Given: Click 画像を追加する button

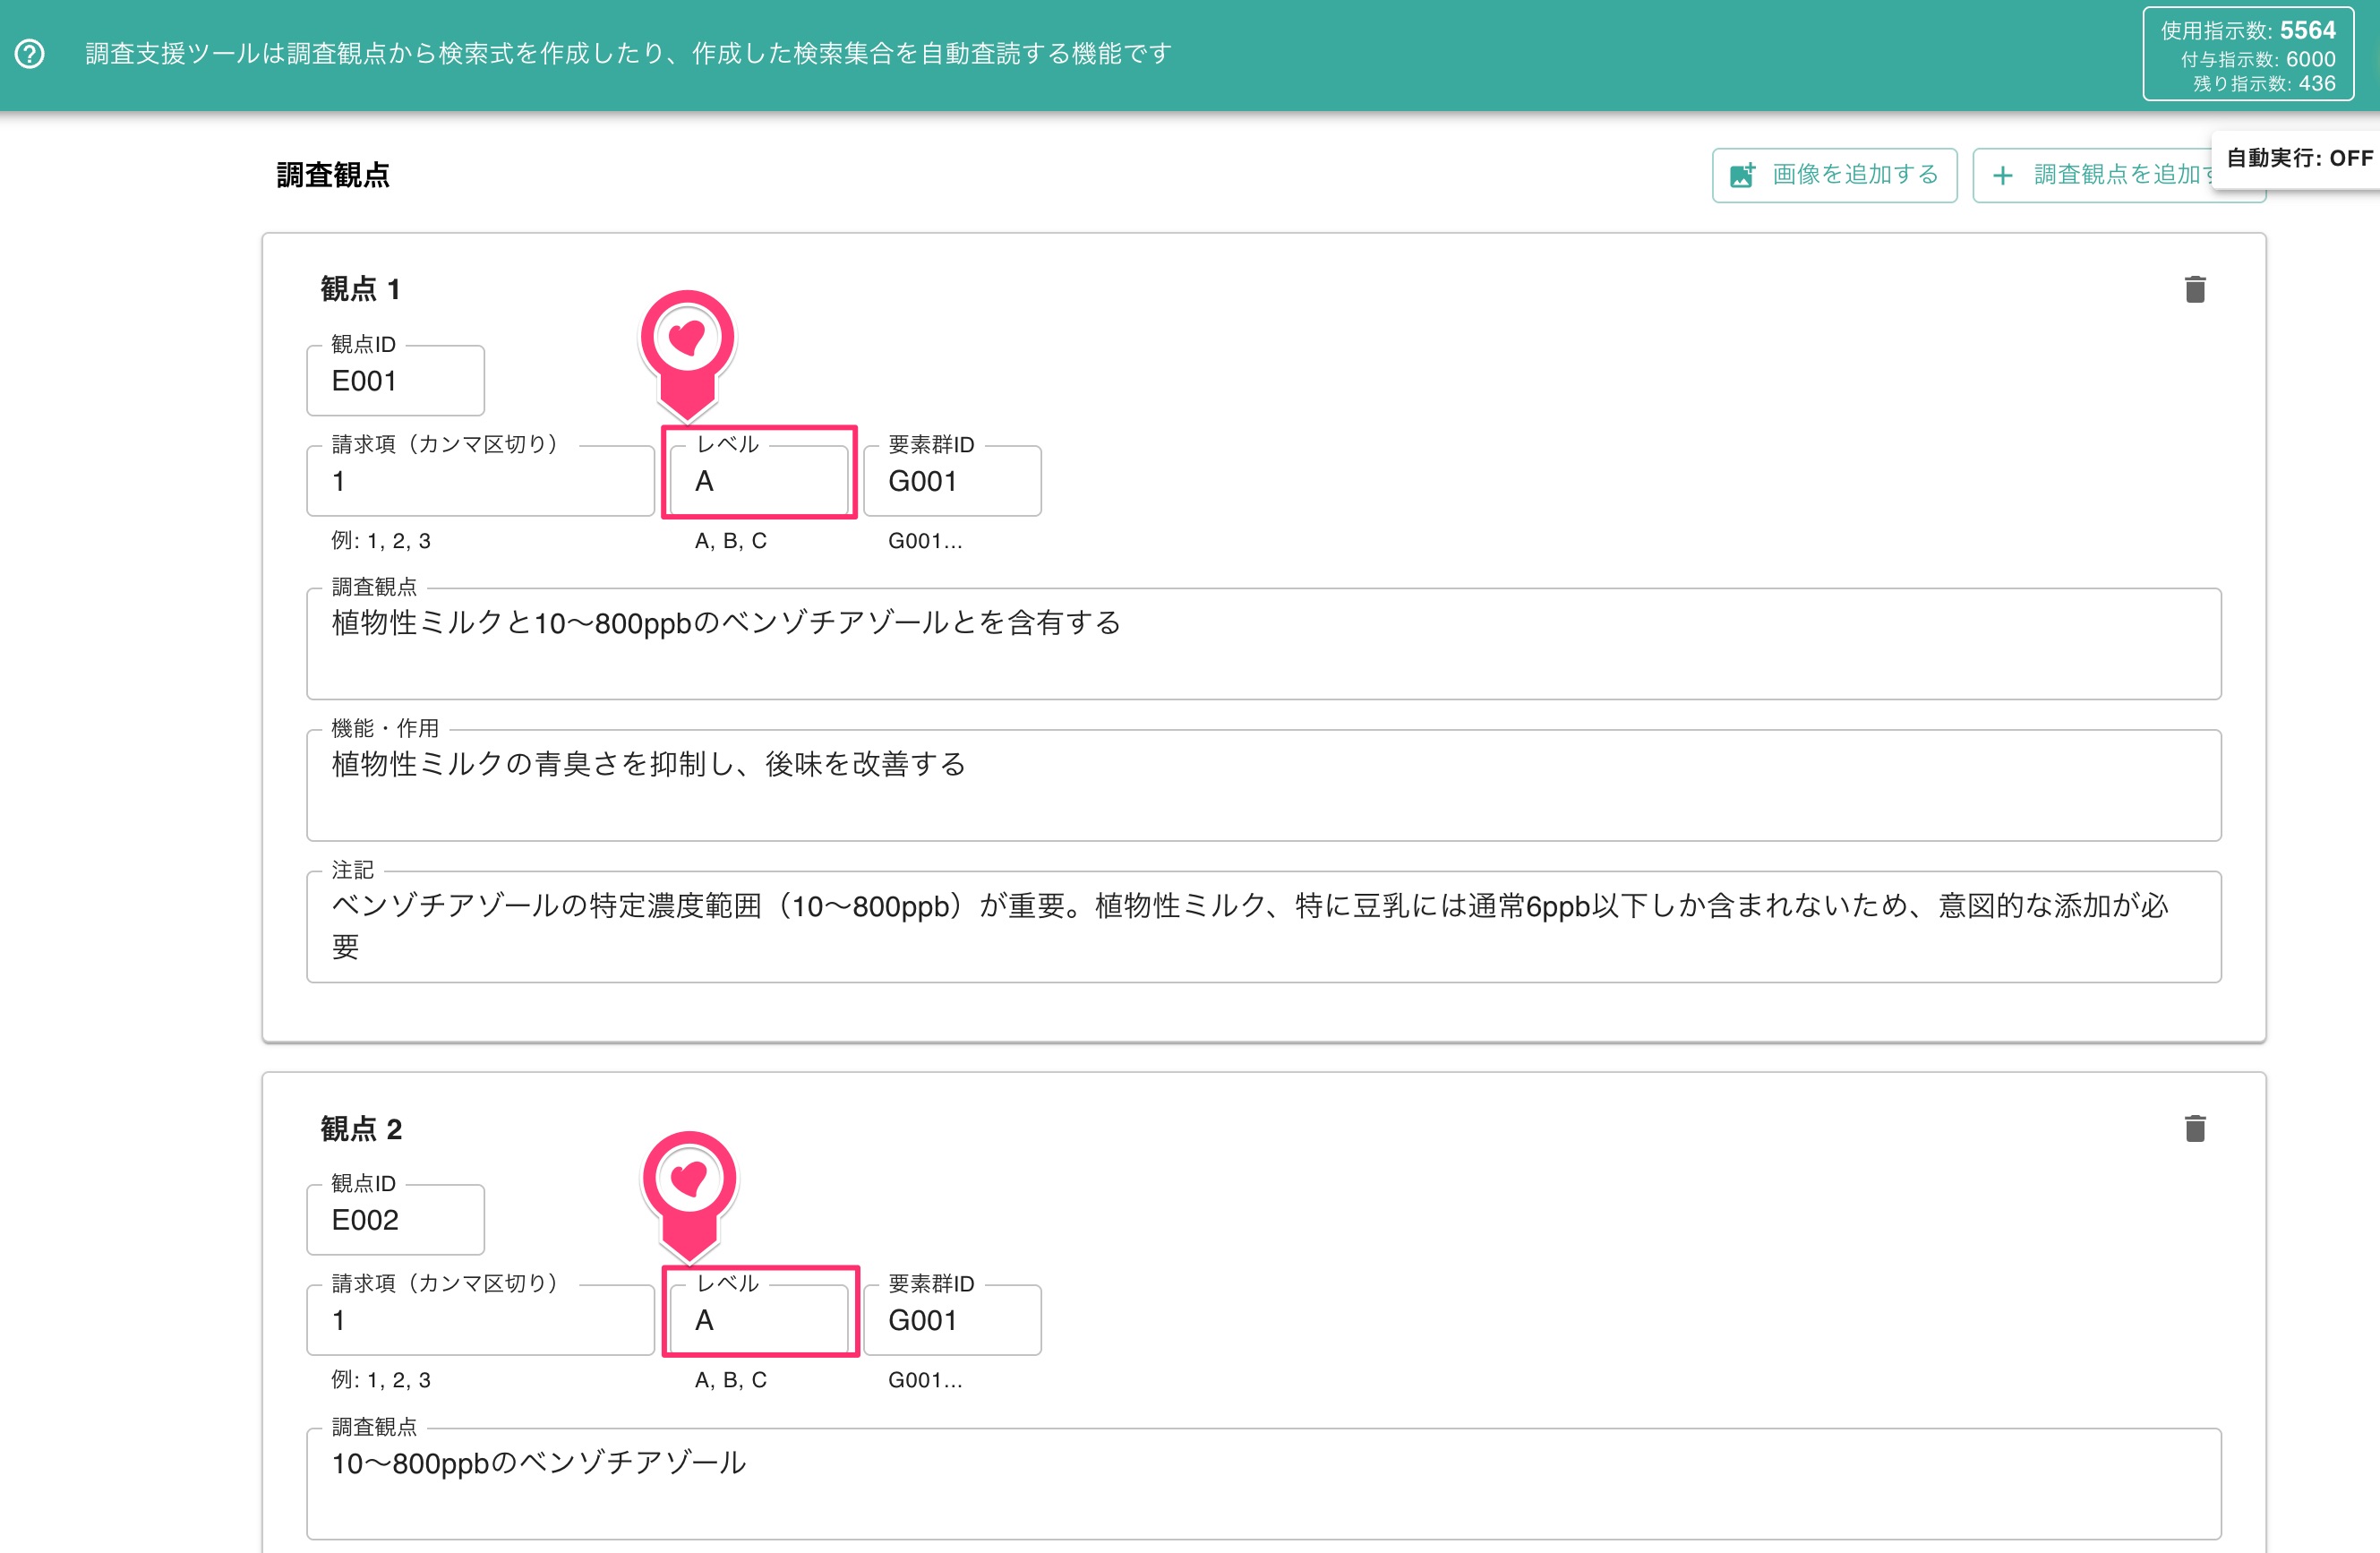Looking at the screenshot, I should tap(1834, 175).
